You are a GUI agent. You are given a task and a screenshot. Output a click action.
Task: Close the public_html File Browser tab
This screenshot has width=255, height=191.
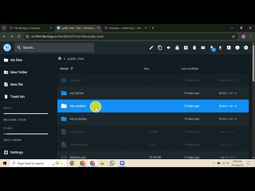pos(98,28)
